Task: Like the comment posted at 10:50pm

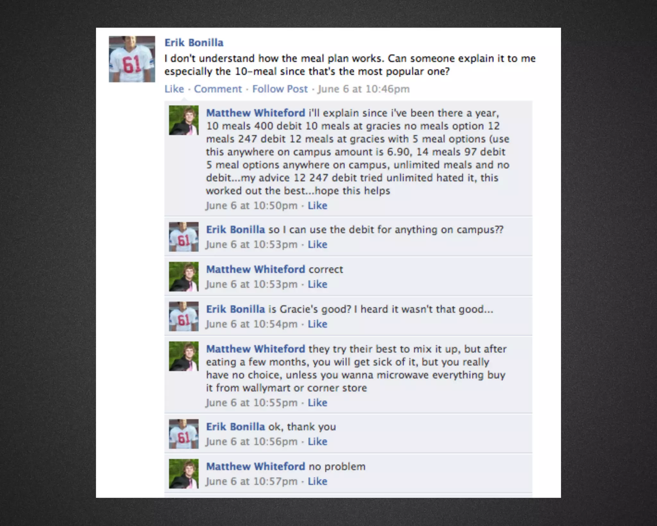Action: click(318, 206)
